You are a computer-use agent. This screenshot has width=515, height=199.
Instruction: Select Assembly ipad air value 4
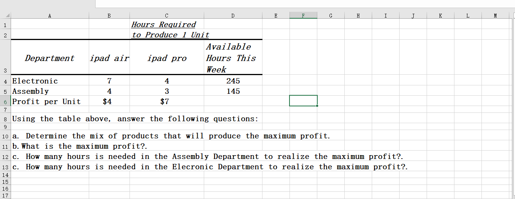tap(109, 91)
